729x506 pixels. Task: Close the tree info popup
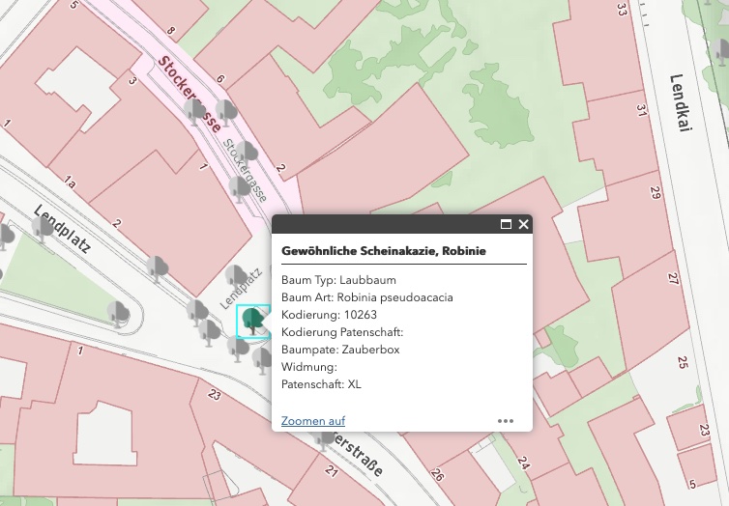523,224
